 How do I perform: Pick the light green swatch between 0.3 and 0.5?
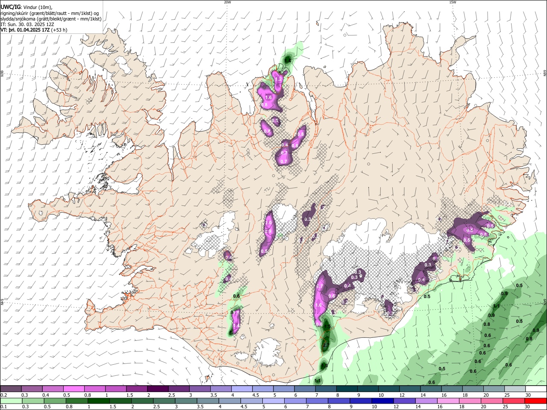click(33, 401)
